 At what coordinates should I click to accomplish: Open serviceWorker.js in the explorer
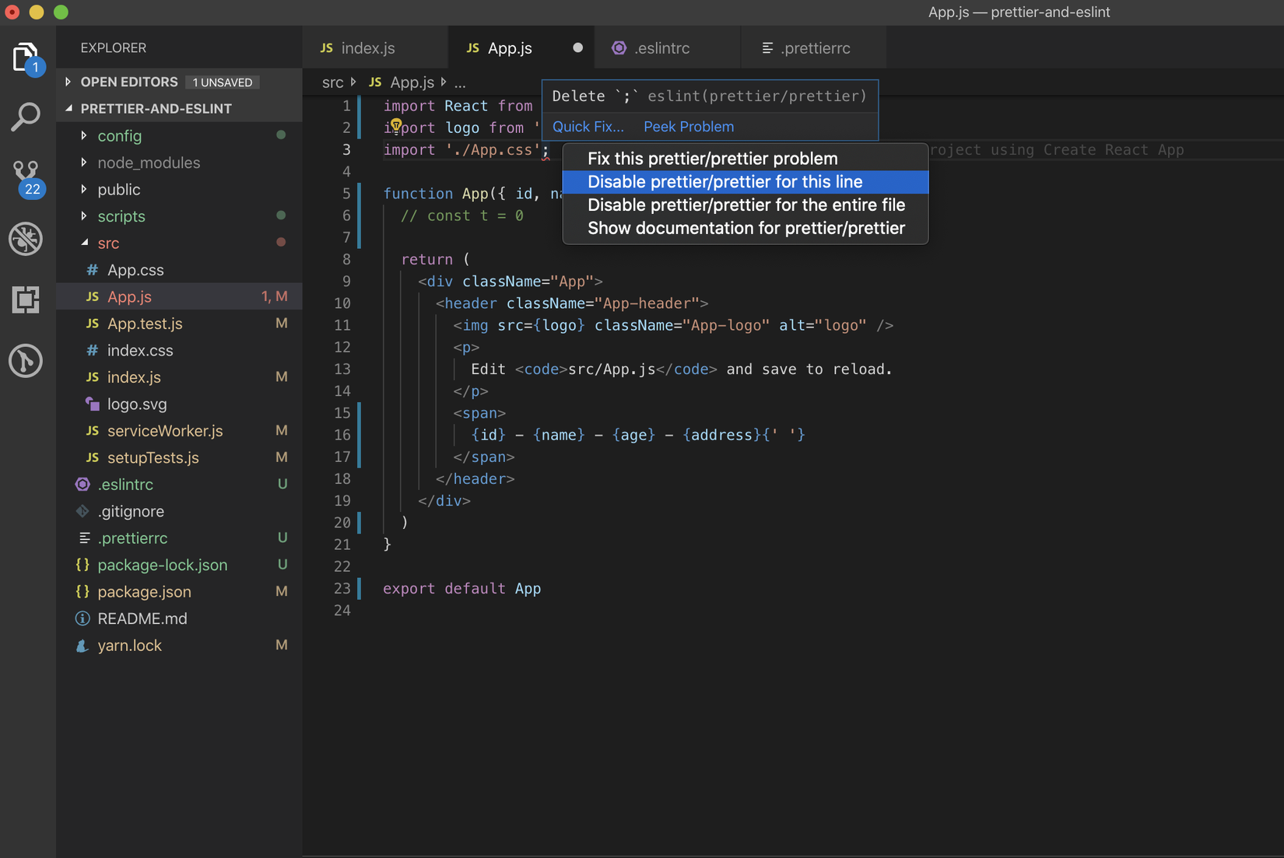coord(165,431)
